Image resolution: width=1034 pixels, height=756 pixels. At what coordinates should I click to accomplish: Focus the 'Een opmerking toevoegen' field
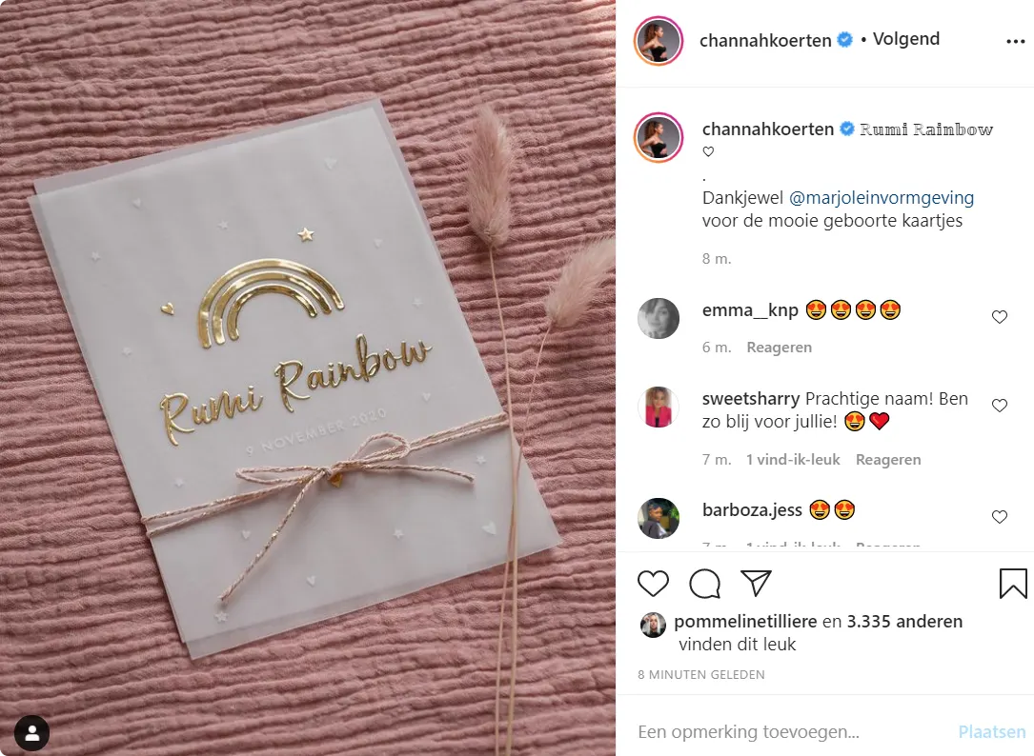click(791, 731)
